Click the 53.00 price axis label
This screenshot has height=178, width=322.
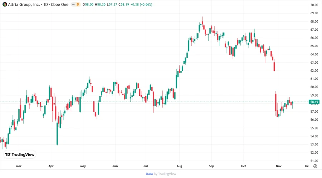[314, 144]
